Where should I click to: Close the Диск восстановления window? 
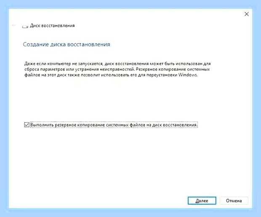tap(247, 14)
